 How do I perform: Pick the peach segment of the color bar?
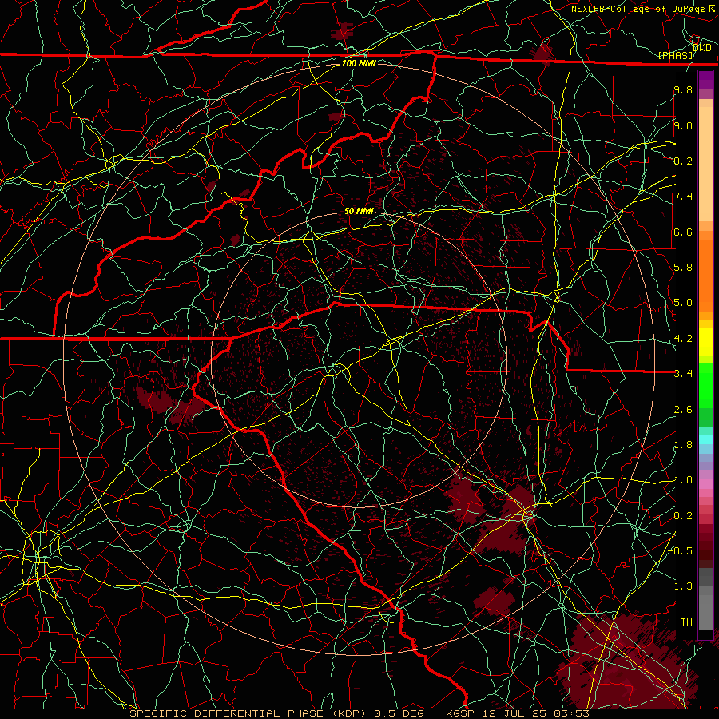[x=705, y=161]
